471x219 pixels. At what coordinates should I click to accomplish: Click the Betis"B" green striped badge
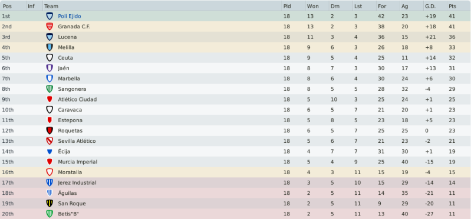pos(50,214)
